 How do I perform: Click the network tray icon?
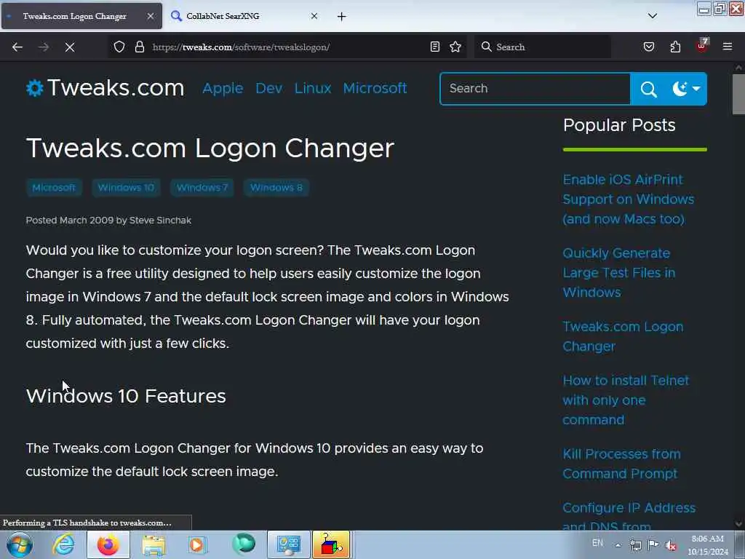(x=636, y=545)
